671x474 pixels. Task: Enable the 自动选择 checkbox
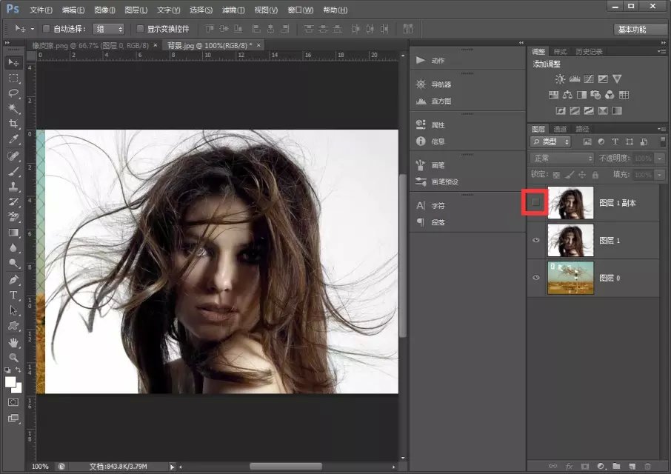click(46, 29)
